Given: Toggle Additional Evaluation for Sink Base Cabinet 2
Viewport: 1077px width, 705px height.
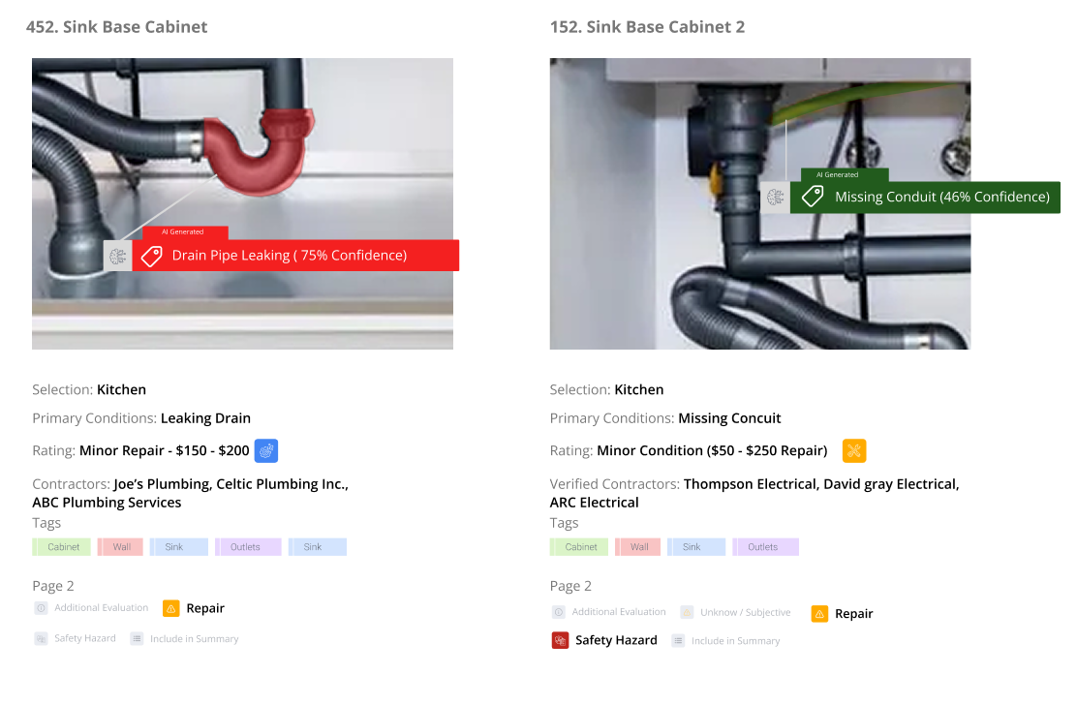Looking at the screenshot, I should coord(608,612).
